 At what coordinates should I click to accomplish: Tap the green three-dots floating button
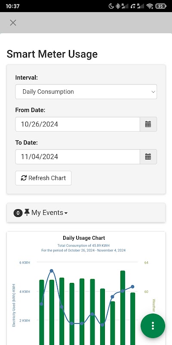tap(153, 326)
